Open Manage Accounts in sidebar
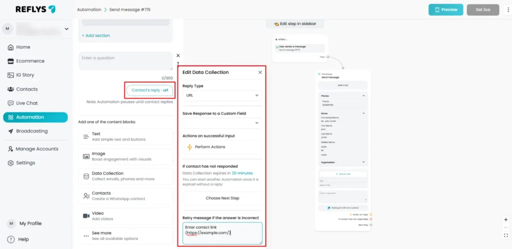The image size is (512, 249). (x=36, y=149)
